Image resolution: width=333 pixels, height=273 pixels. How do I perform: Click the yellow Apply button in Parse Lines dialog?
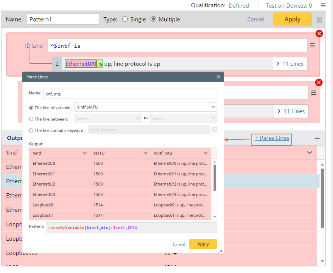203,244
